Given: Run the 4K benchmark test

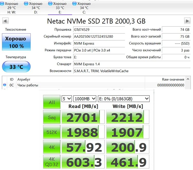Looking at the screenshot, I should (x=52, y=147).
